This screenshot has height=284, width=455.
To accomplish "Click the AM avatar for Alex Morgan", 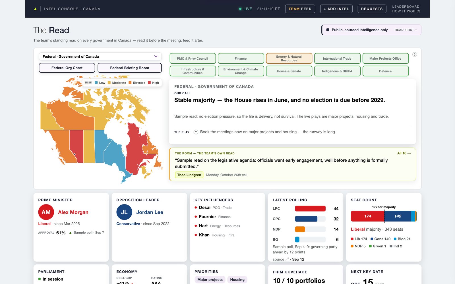I will click(46, 212).
